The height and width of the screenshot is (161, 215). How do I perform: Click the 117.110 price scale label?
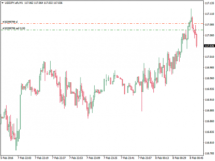coord(209,14)
